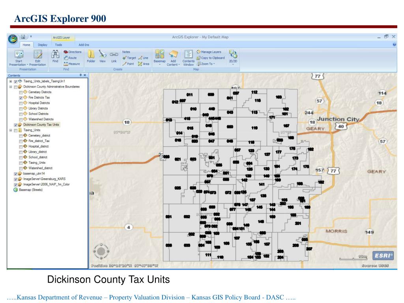Toggle the basemap_utm14 layer checkbox
This screenshot has width=404, height=303.
pos(16,174)
